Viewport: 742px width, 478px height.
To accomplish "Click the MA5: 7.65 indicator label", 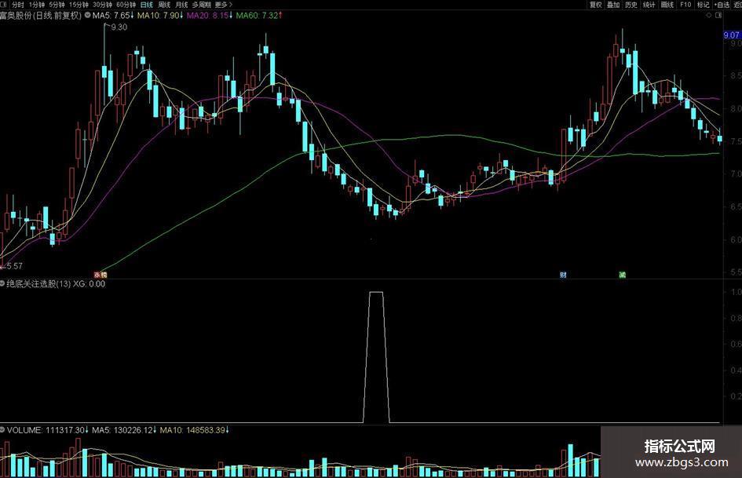I will coord(113,15).
